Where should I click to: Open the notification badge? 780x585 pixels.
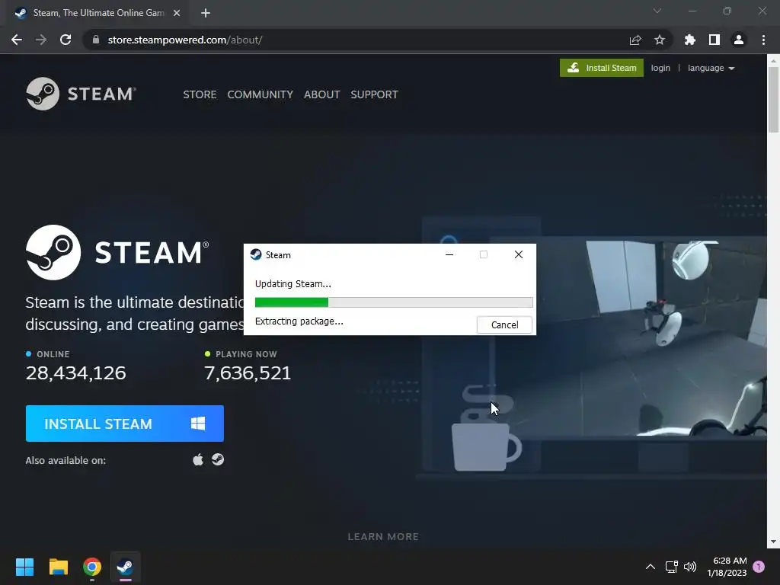pyautogui.click(x=759, y=567)
